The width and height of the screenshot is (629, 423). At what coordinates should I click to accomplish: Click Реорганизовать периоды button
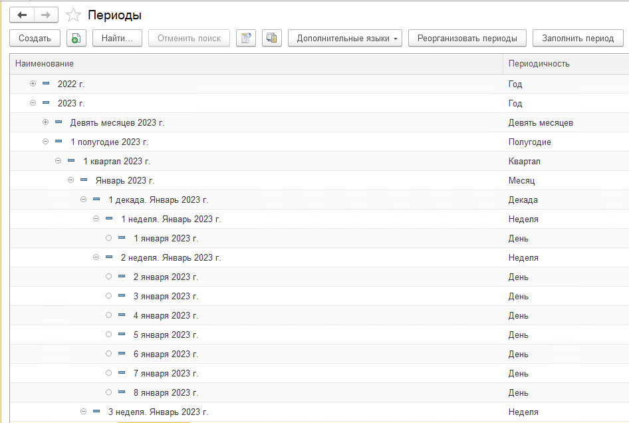click(467, 38)
